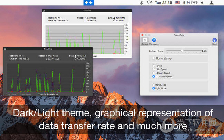Open the user account icon in menu bar

tap(211, 2)
